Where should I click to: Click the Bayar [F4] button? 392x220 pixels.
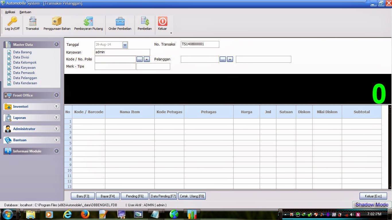108,196
